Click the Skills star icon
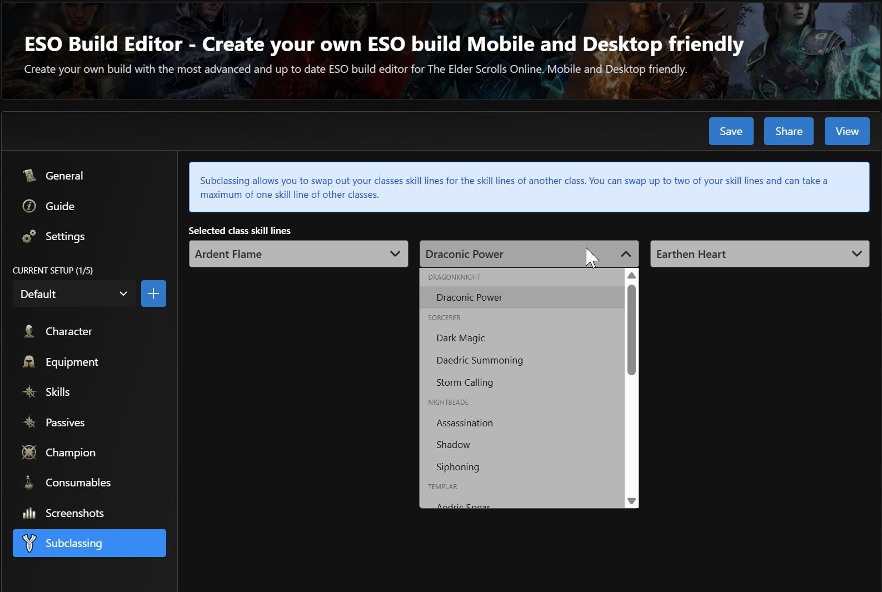 tap(29, 392)
